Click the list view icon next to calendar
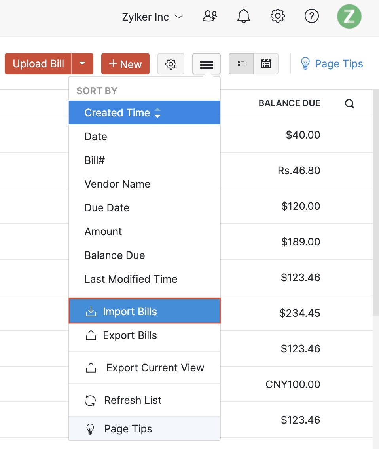The width and height of the screenshot is (379, 449). [241, 63]
